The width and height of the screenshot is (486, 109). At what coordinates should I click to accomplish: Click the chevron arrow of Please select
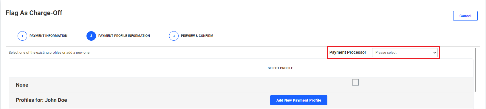tap(435, 53)
